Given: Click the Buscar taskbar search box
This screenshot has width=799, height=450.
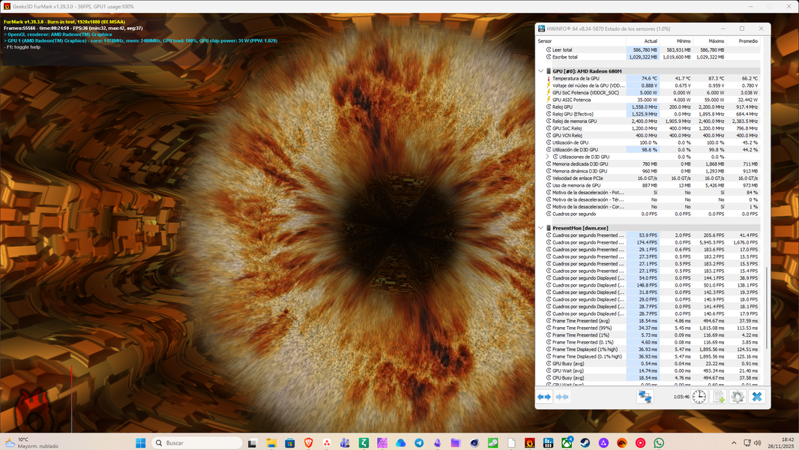Looking at the screenshot, I should [195, 442].
